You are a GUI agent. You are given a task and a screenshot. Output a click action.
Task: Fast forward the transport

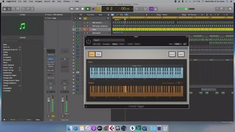(x=77, y=9)
